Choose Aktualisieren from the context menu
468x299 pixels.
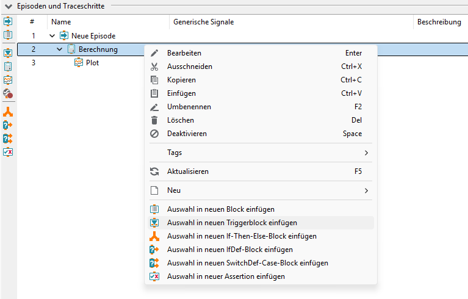pyautogui.click(x=261, y=171)
